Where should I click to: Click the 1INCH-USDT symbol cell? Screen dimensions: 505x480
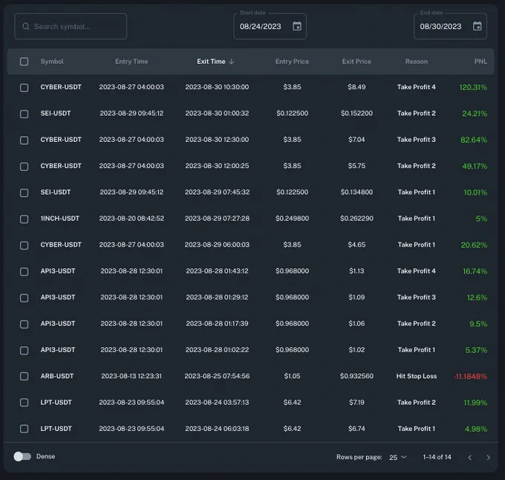(60, 218)
